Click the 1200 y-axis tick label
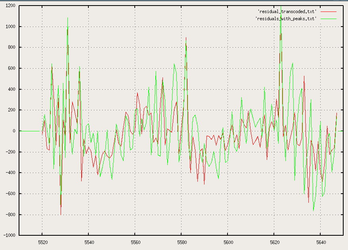 tap(10, 6)
